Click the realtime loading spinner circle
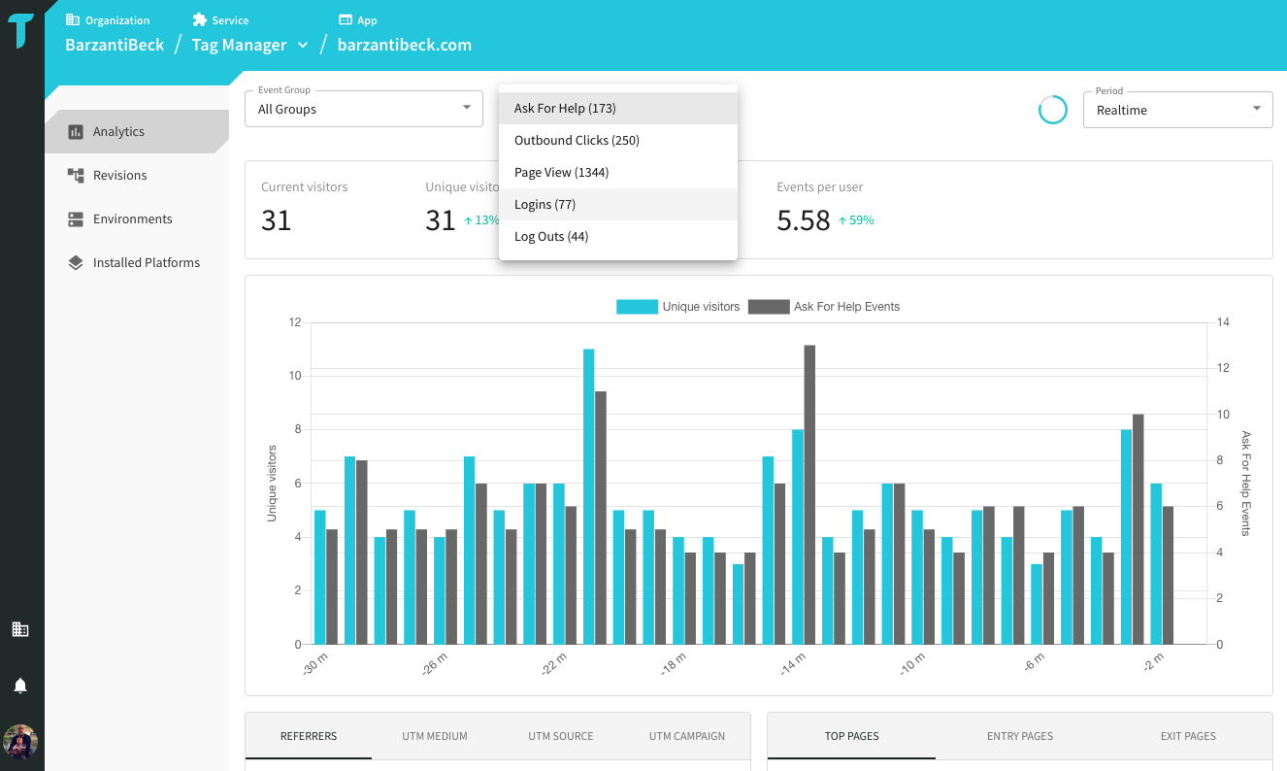 pos(1052,110)
